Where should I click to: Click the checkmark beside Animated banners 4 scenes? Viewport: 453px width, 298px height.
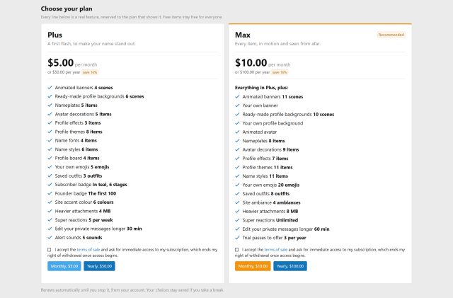(50, 88)
